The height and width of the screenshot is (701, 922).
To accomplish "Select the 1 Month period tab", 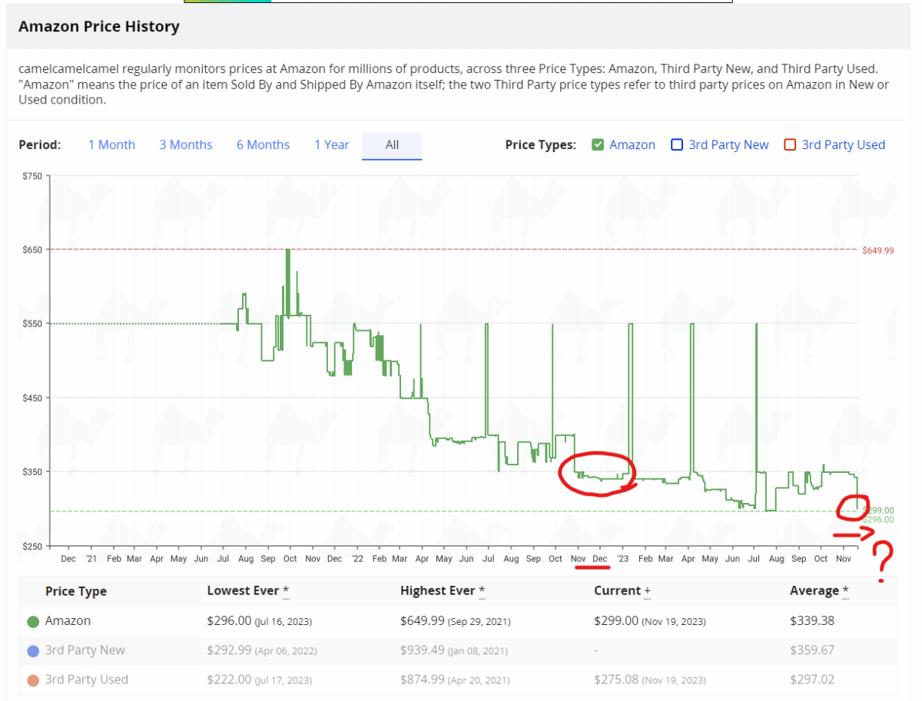I will [111, 144].
